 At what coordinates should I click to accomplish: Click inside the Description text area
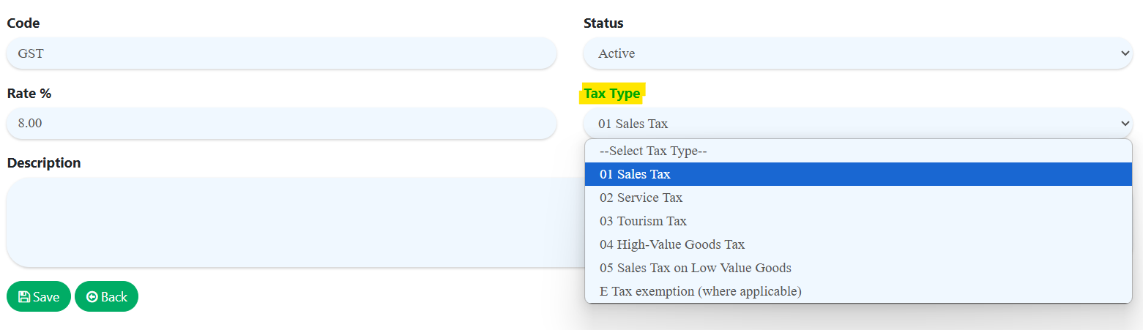295,222
